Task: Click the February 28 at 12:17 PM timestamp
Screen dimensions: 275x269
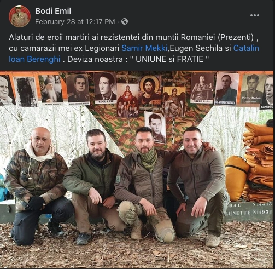Action: [75, 22]
